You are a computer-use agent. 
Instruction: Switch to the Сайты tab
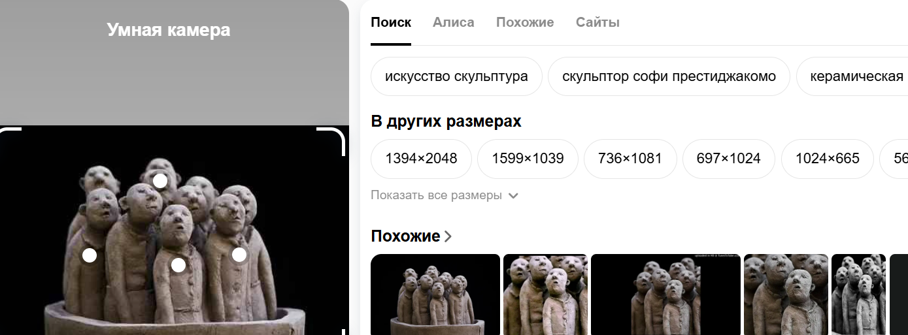(x=597, y=22)
